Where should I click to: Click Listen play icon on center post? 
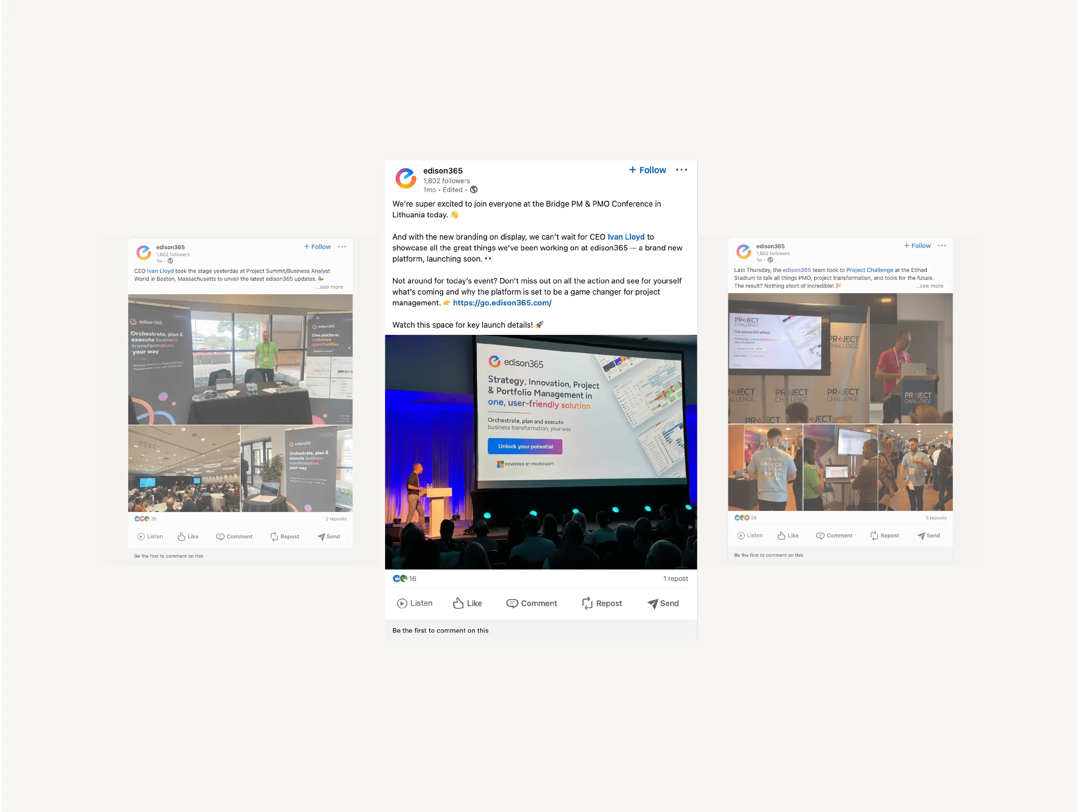tap(402, 603)
